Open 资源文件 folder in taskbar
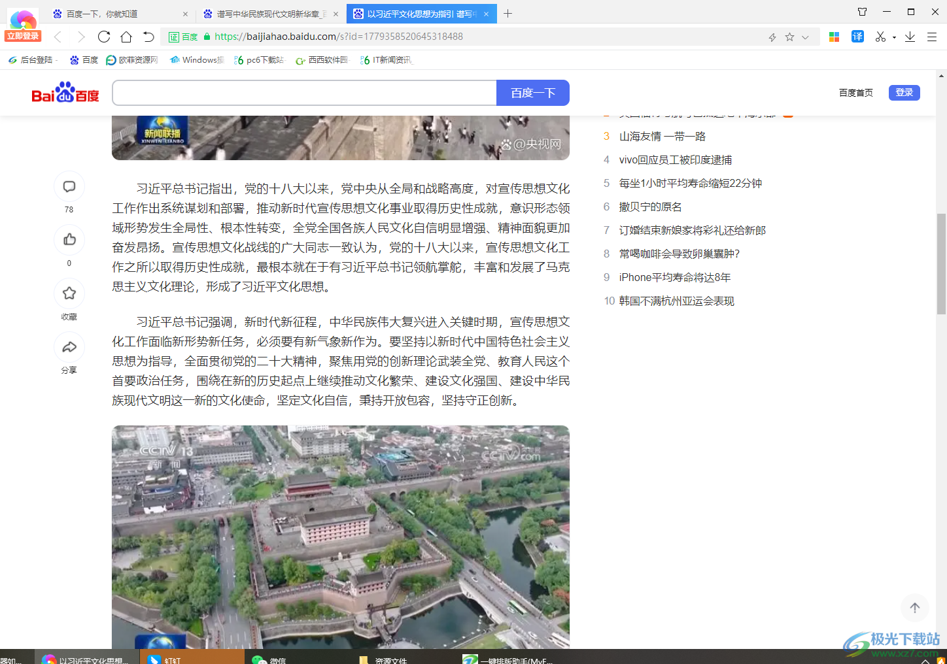This screenshot has height=664, width=947. tap(404, 657)
